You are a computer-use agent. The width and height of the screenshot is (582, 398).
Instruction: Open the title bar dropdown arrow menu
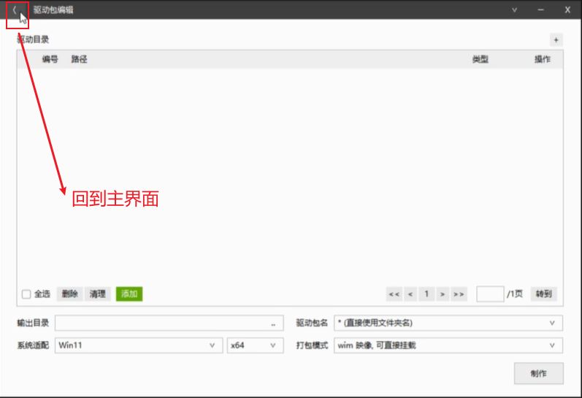tap(514, 10)
